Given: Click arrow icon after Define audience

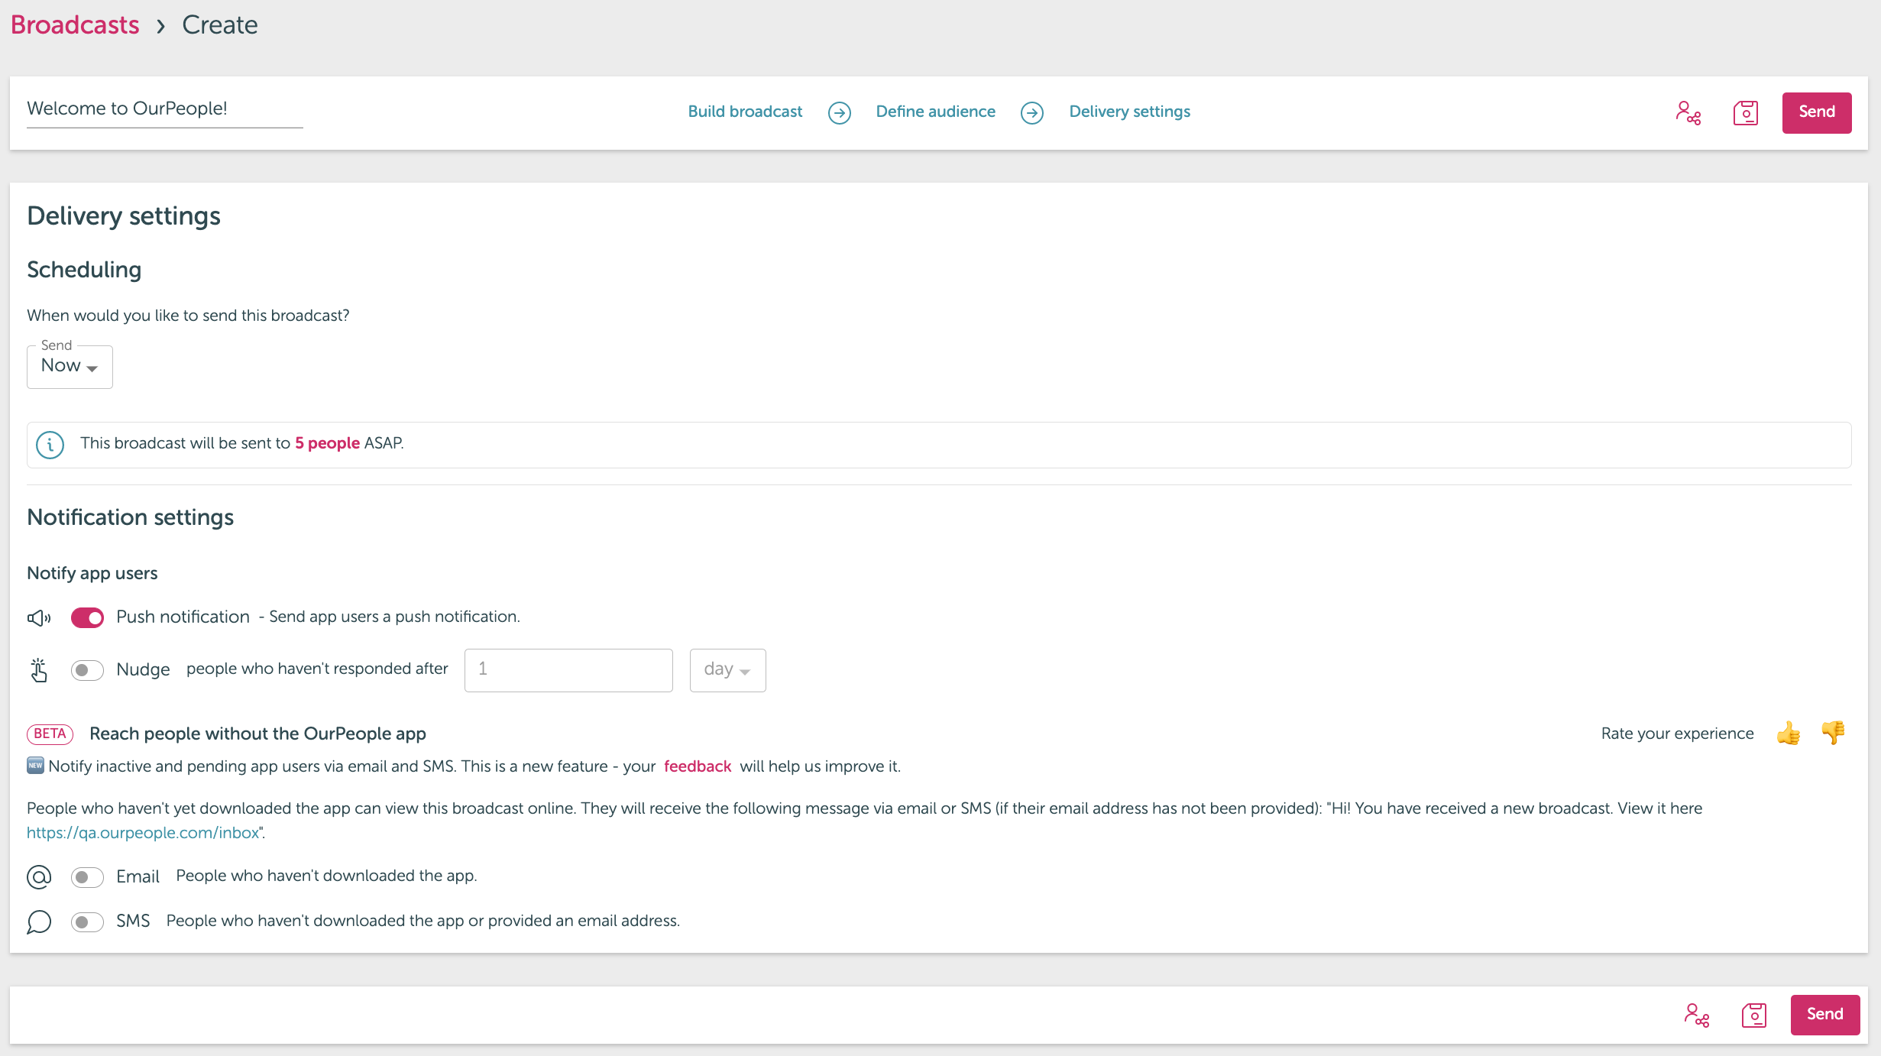Looking at the screenshot, I should pos(1032,113).
